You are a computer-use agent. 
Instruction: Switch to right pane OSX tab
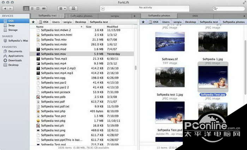point(195,16)
